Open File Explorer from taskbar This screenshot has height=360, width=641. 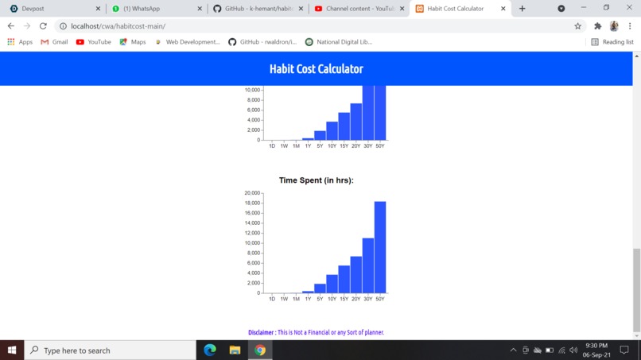click(235, 350)
